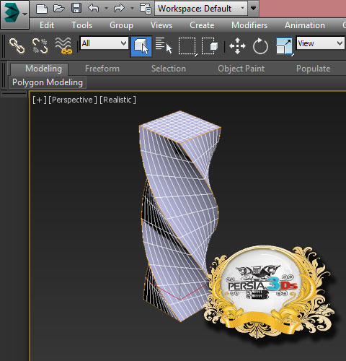Click the Open File folder icon
The height and width of the screenshot is (361, 346).
tap(59, 9)
